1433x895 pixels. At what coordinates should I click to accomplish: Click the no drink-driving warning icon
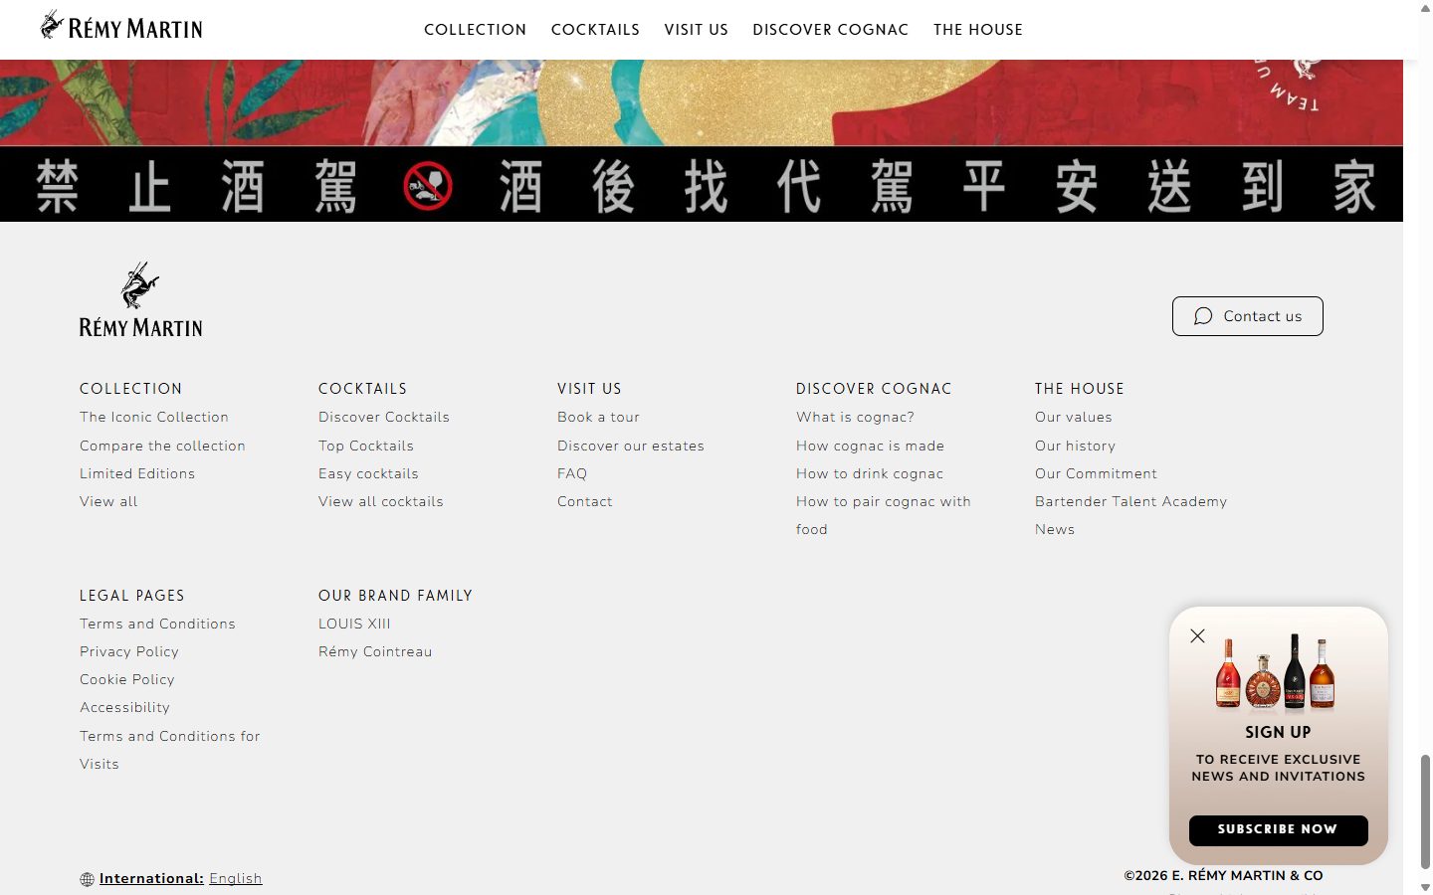(x=428, y=185)
